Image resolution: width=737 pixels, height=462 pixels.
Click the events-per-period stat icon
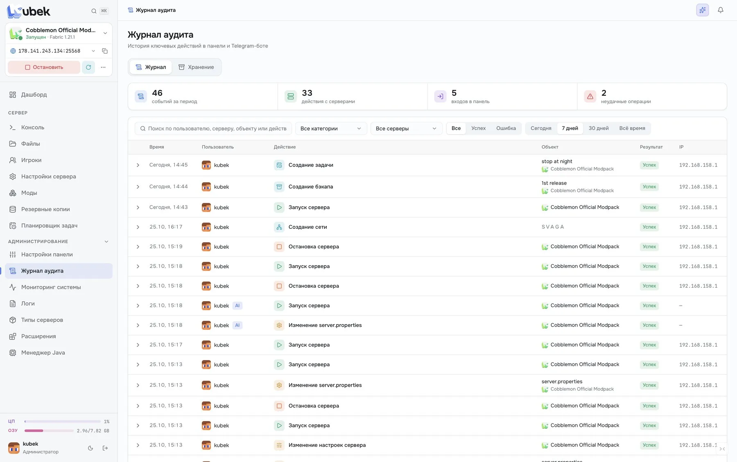coord(141,97)
